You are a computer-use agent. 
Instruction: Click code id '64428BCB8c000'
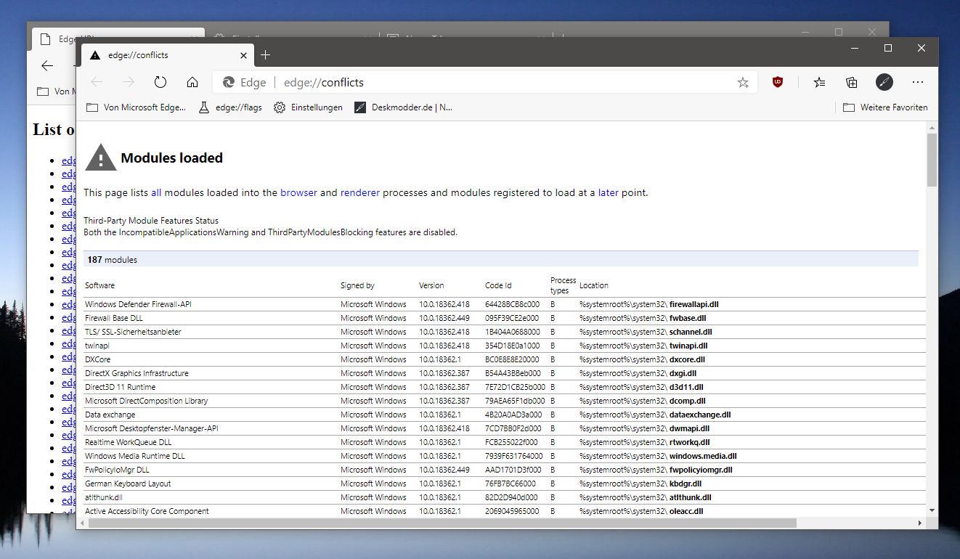(512, 304)
